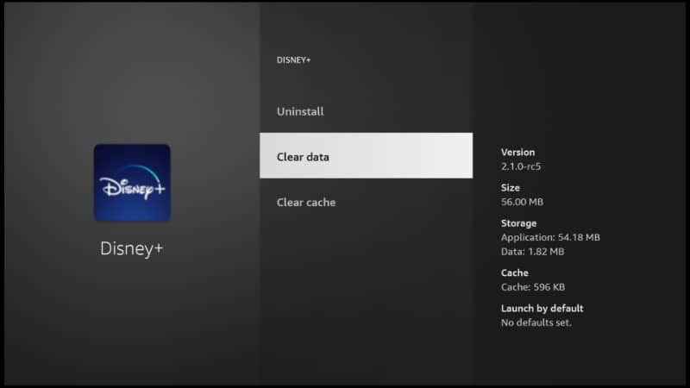Click the Application: 54.18 MB line
Image resolution: width=690 pixels, height=388 pixels.
point(550,237)
